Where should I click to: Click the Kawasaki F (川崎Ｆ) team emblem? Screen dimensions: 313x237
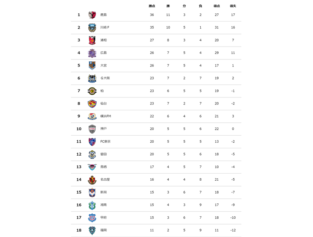[92, 28]
